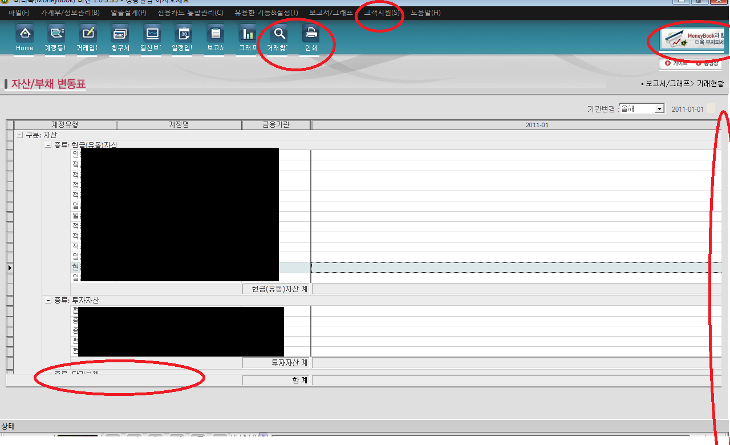Open the 파일(F) menu
This screenshot has height=445, width=730.
click(18, 13)
